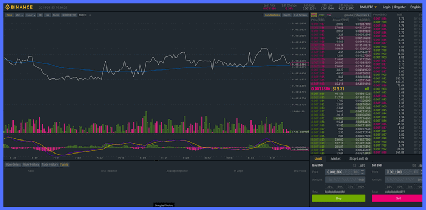426x210 pixels.
Task: Click the green Buy button
Action: point(339,199)
